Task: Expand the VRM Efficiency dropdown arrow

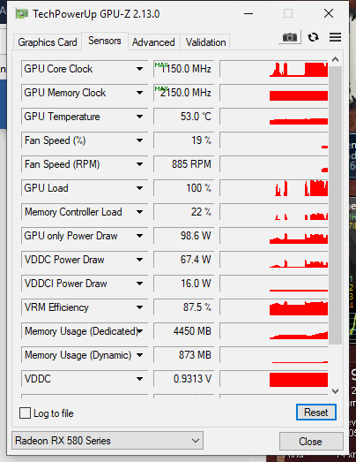Action: point(139,307)
